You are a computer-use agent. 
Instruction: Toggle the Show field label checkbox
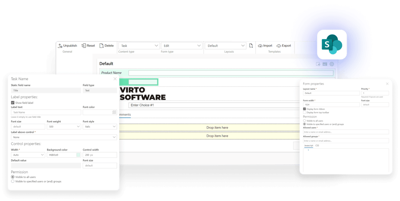click(12, 103)
